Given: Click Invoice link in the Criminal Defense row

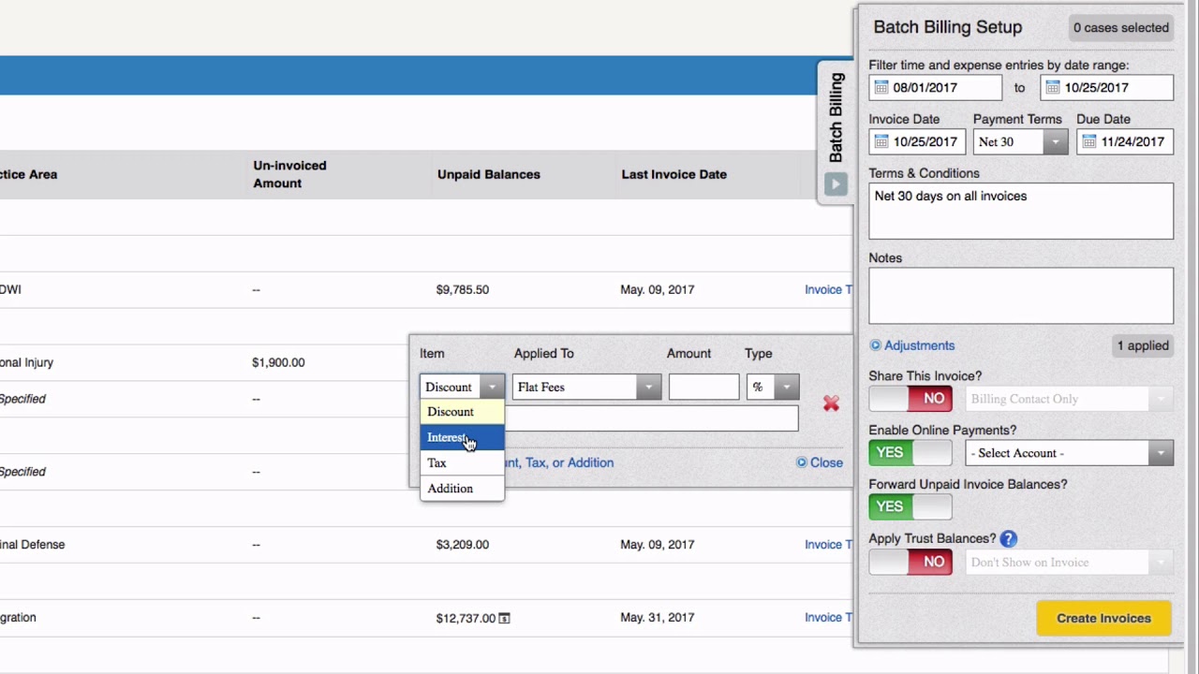Looking at the screenshot, I should 828,544.
